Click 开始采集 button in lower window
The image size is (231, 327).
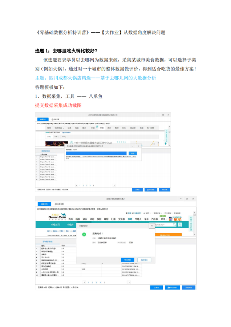coord(189,288)
